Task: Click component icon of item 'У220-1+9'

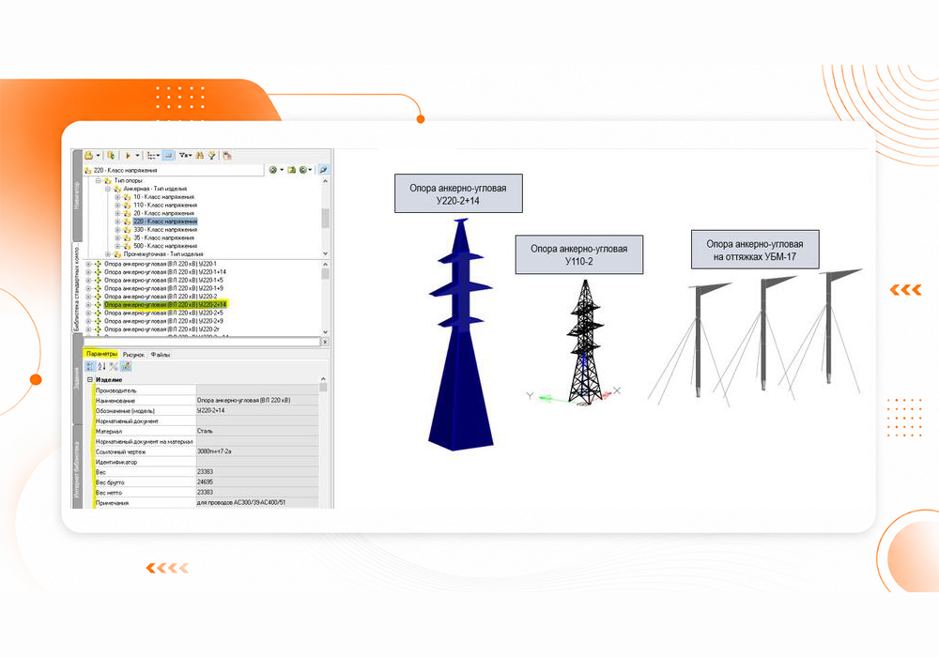Action: pos(98,288)
